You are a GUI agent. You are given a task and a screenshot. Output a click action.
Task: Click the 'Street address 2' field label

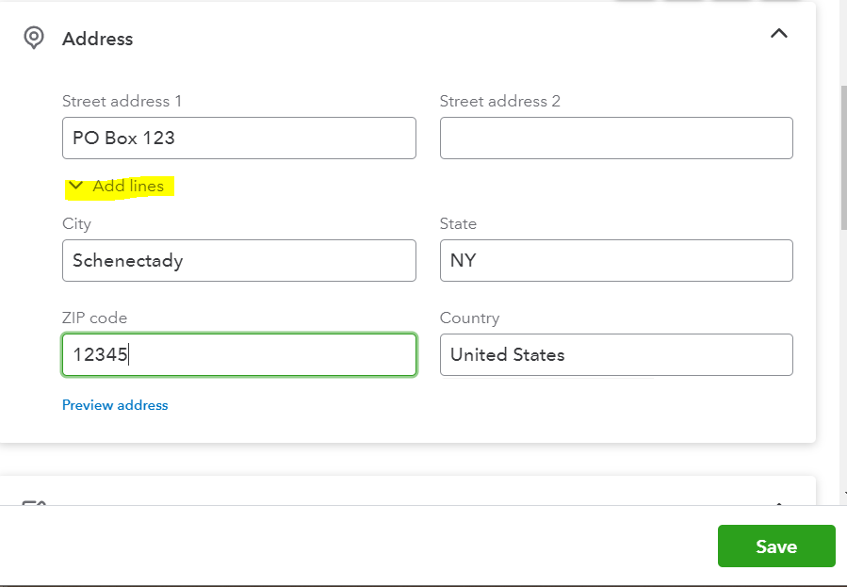(499, 101)
